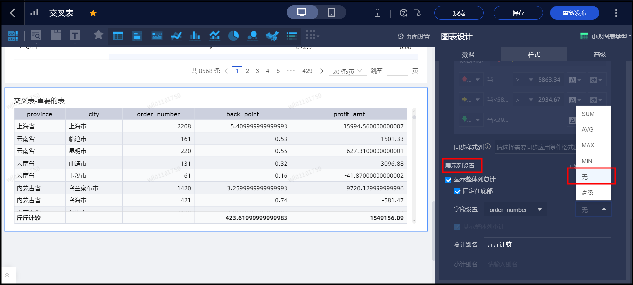Expand the 更改图表类型 dropdown
Viewport: 633px width, 285px height.
(605, 36)
